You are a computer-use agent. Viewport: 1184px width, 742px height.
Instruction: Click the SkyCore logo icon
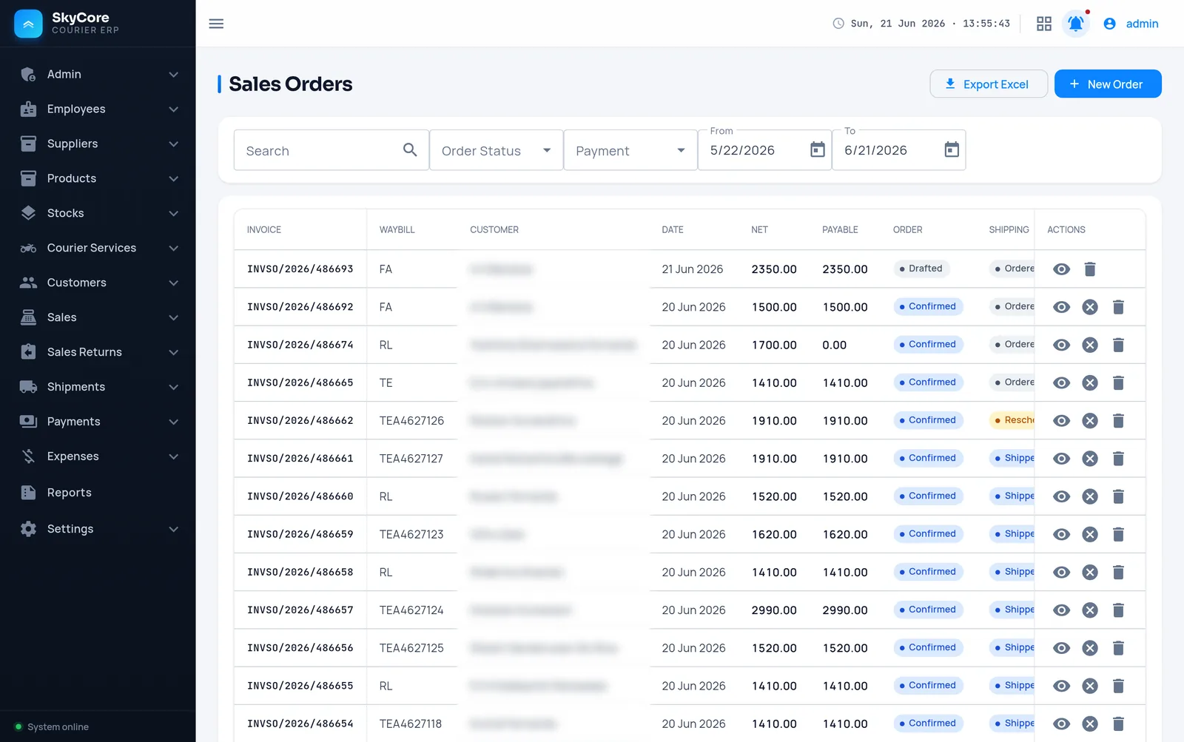pos(28,24)
